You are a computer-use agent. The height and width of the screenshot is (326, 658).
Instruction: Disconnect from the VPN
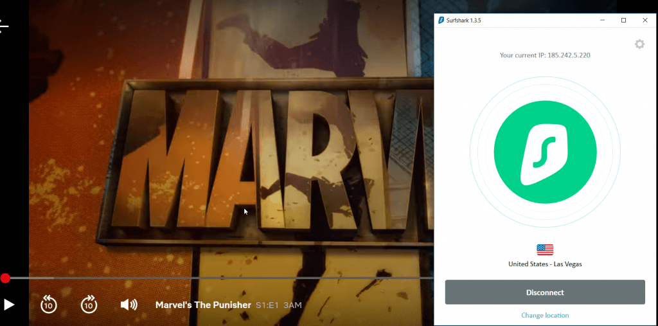click(x=545, y=293)
